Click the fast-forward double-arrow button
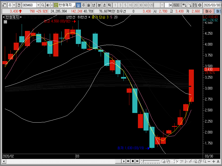This screenshot has width=222, height=166. 137,161
